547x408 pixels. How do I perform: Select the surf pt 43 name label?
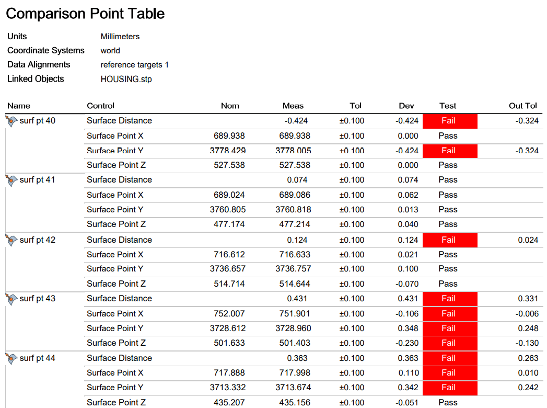click(x=37, y=299)
